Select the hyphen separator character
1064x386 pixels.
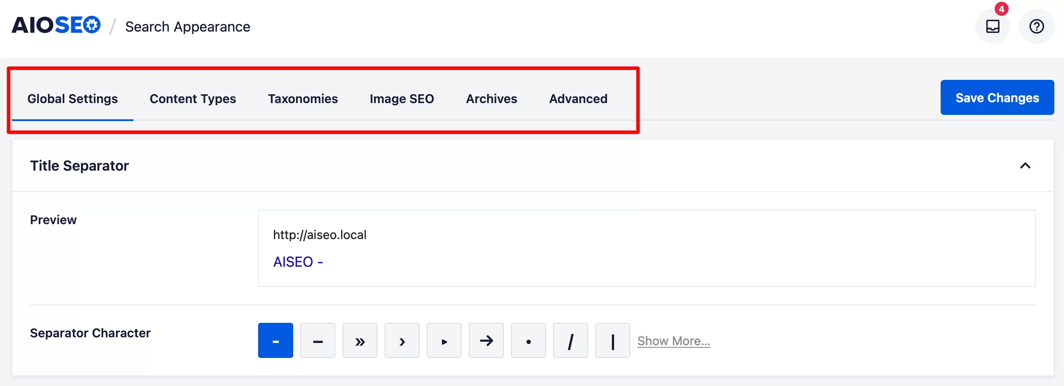click(x=276, y=340)
